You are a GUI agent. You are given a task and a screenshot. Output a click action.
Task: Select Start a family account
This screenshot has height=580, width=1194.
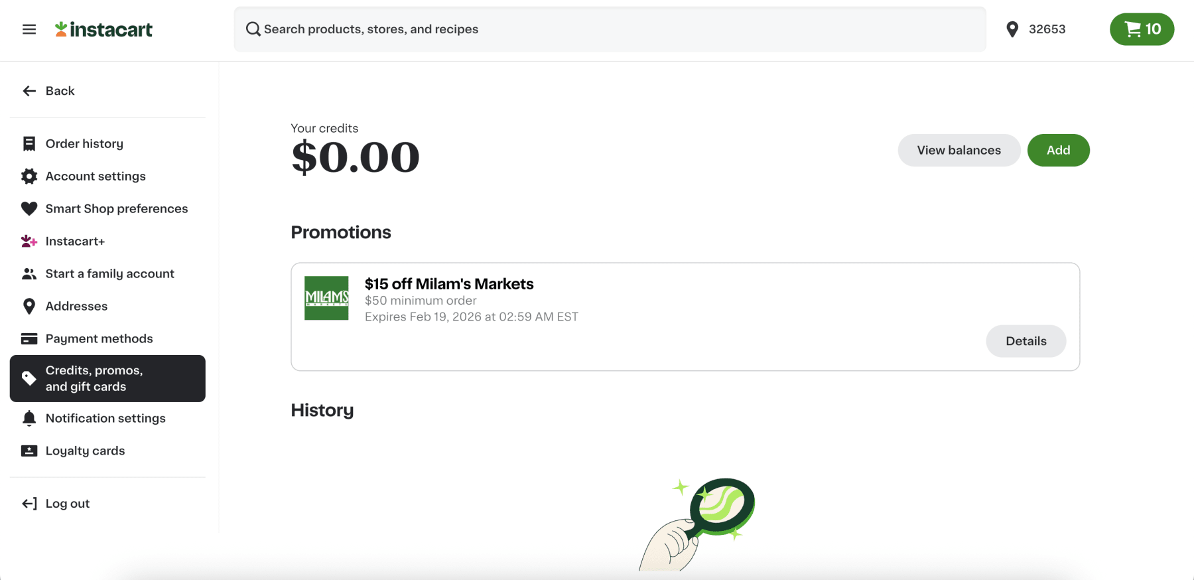[x=109, y=274]
